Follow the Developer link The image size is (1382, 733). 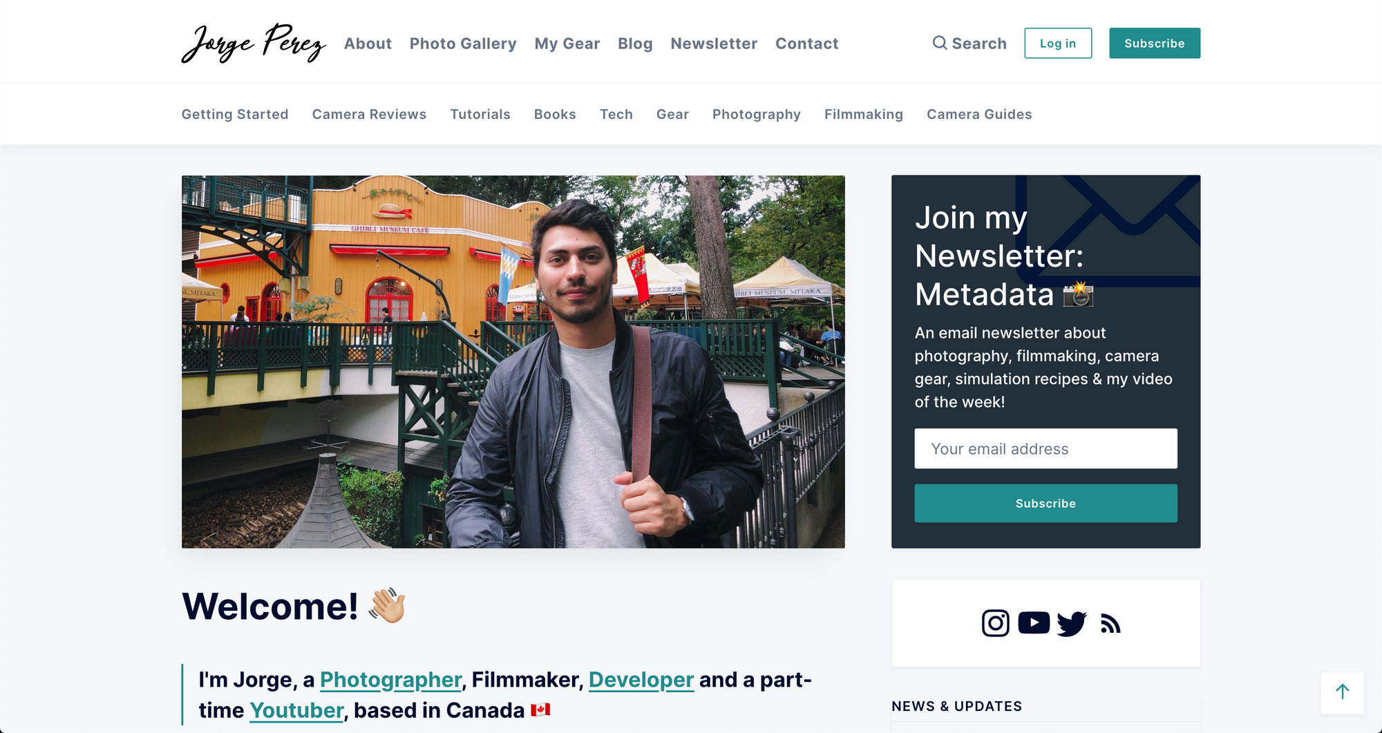pyautogui.click(x=641, y=680)
